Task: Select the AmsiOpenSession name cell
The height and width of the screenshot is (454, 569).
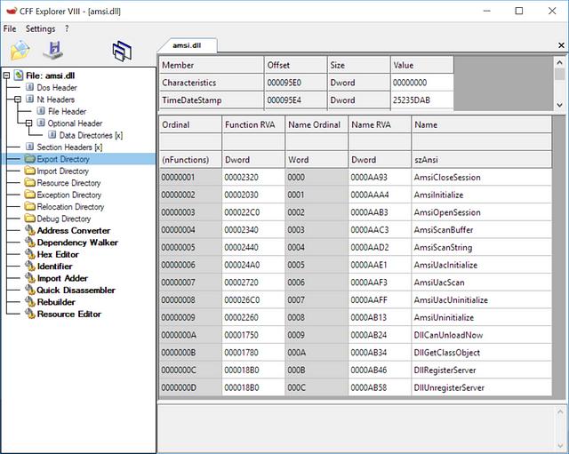Action: [x=482, y=212]
